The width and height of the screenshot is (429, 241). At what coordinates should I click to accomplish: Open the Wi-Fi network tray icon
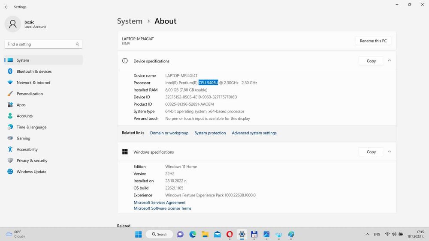(387, 234)
